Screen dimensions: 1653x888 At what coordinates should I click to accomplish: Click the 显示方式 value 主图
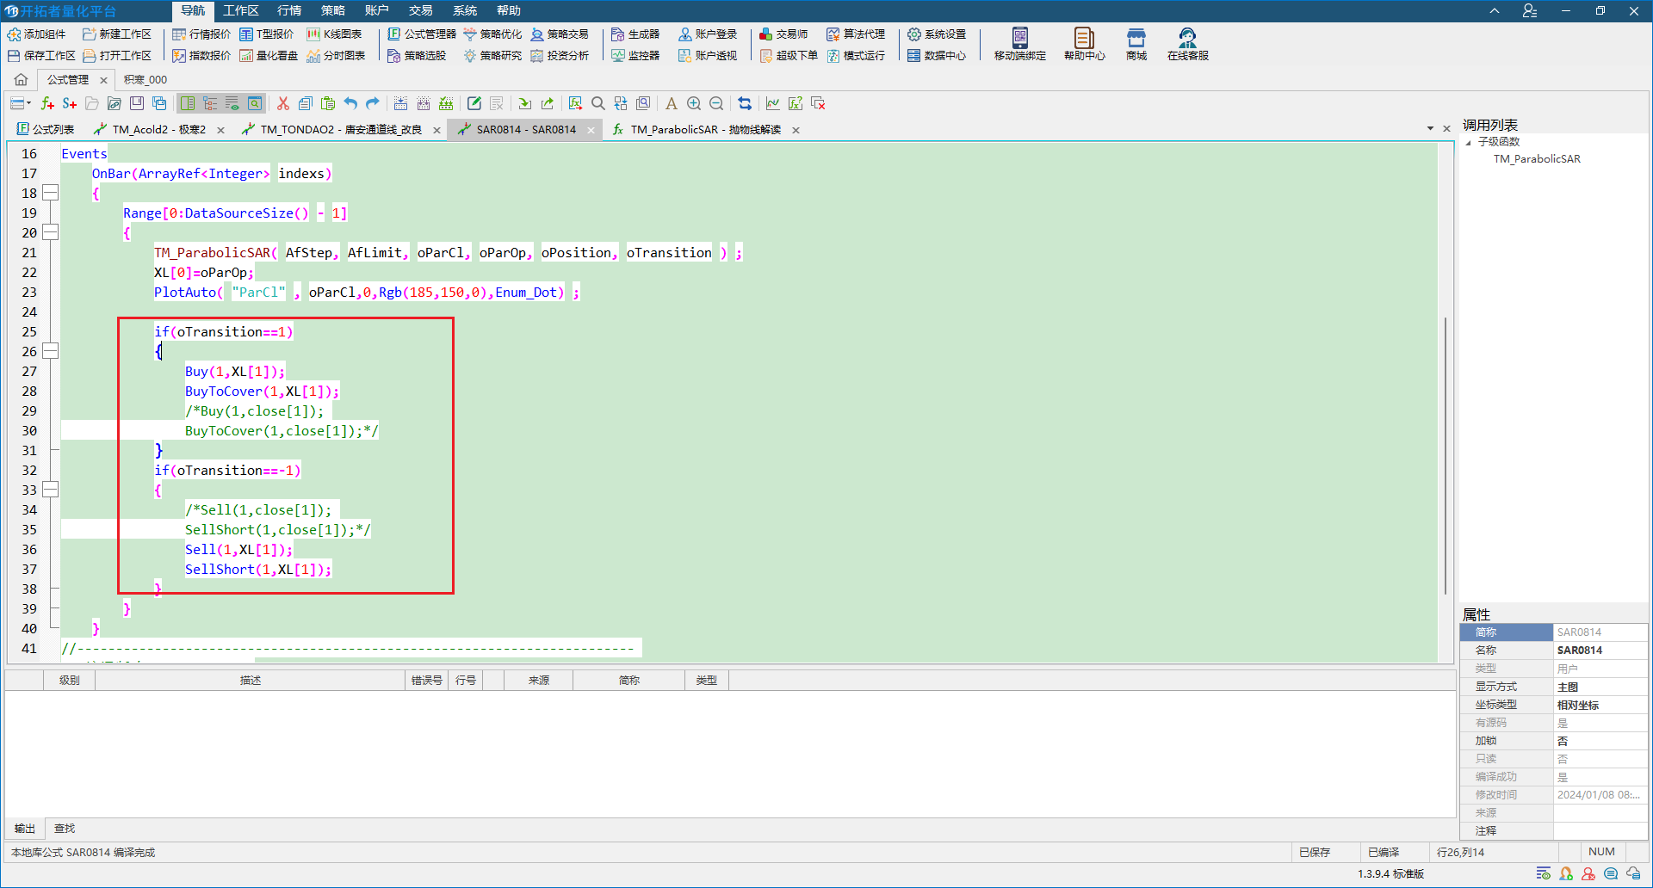point(1600,687)
